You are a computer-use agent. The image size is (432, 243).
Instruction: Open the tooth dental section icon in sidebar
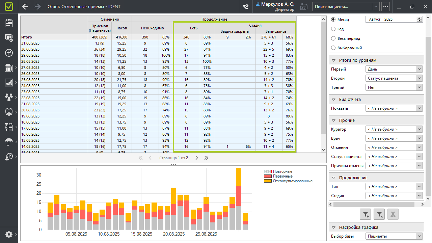click(9, 112)
